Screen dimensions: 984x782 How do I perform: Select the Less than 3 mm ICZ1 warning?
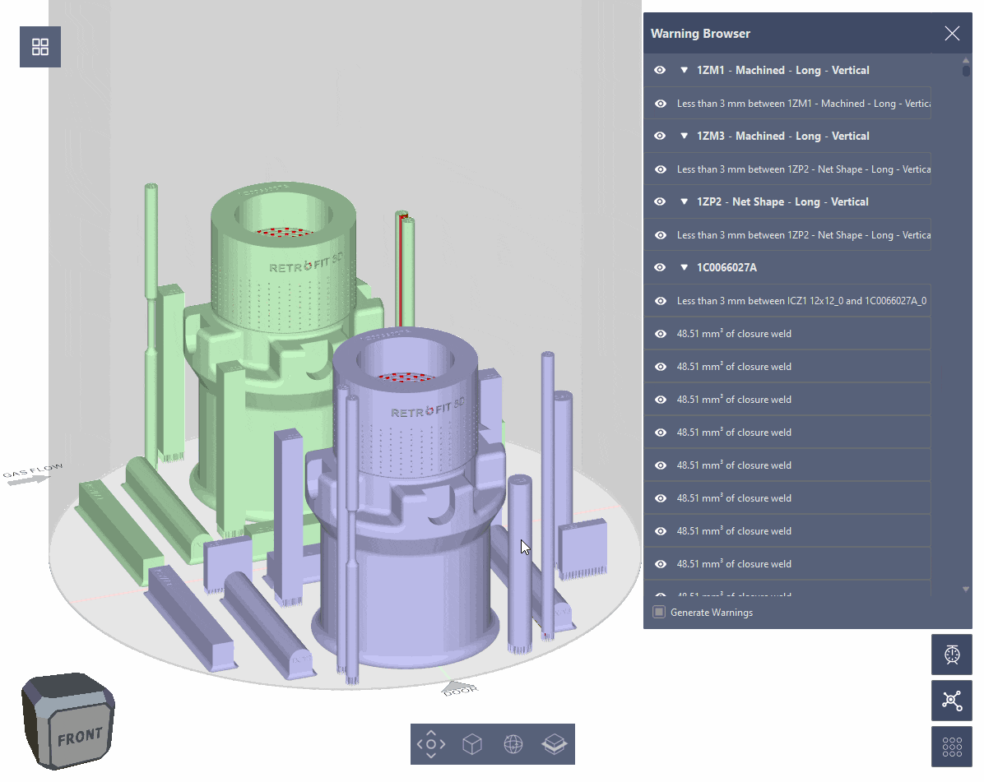[802, 301]
